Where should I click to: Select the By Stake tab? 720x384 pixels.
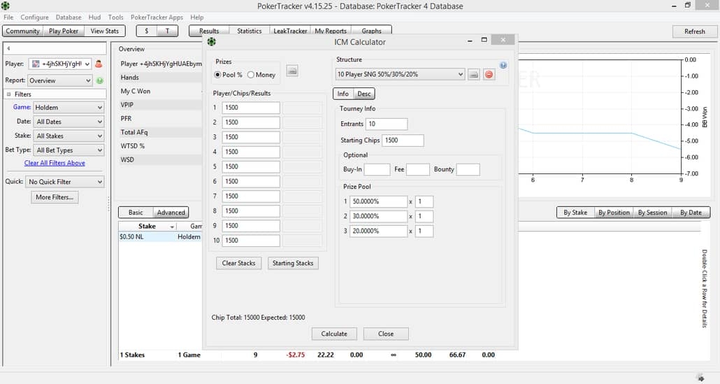575,213
